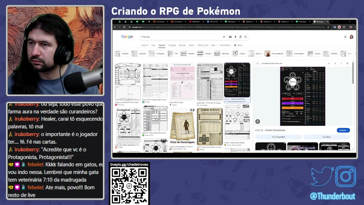Open the pink Ficha RPG Figma thumbnail
This screenshot has height=205, width=364.
(x=182, y=82)
